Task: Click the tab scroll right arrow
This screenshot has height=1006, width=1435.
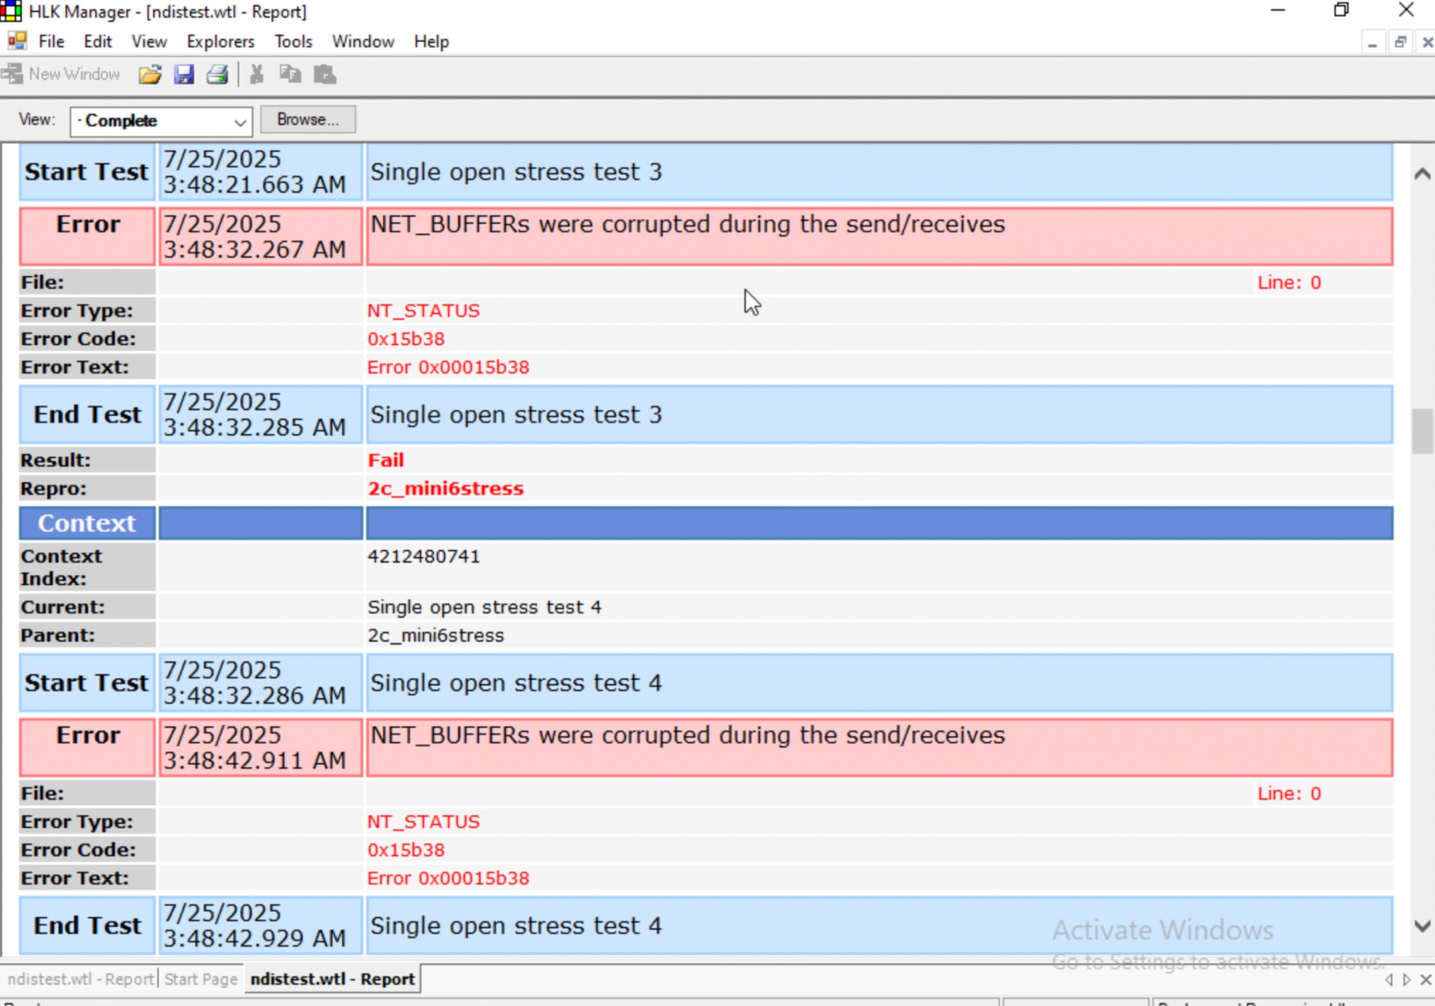Action: pos(1406,980)
